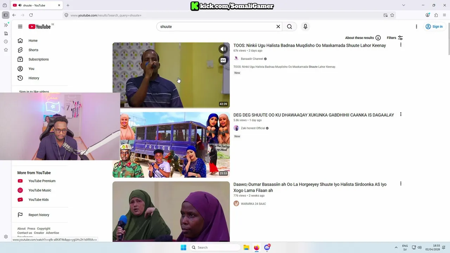Click the About these results info icon
450x253 pixels.
[378, 38]
